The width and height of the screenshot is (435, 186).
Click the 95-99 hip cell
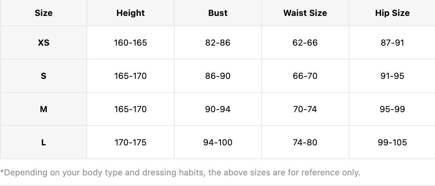tap(392, 109)
